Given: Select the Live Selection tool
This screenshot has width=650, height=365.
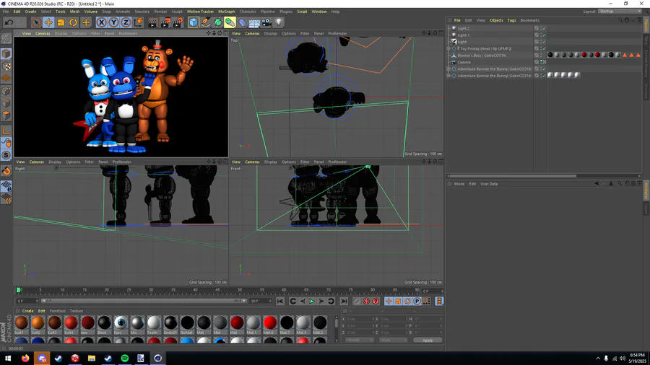Looking at the screenshot, I should 36,22.
